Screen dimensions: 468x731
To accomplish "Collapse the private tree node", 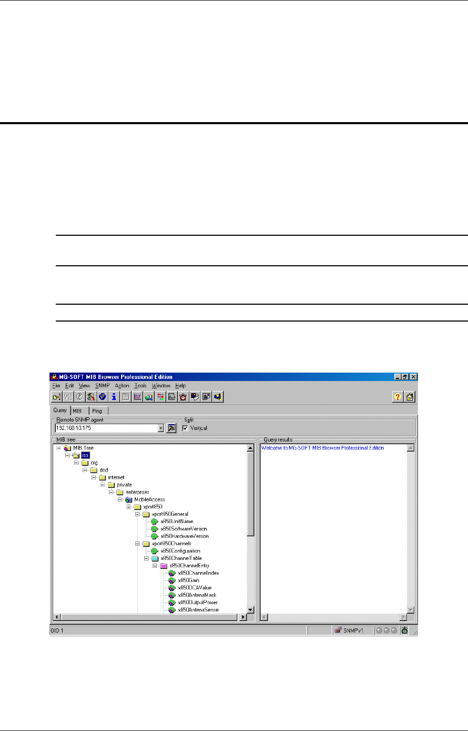I will pos(103,485).
